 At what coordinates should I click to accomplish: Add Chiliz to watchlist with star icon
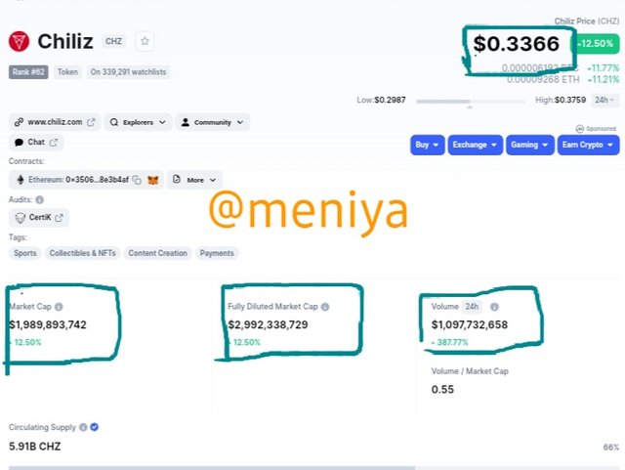pos(145,41)
